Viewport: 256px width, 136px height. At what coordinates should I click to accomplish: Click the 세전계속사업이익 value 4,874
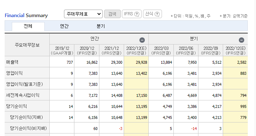[x=217, y=95]
